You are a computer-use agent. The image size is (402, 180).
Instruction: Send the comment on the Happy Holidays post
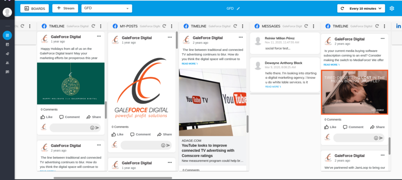click(x=97, y=128)
